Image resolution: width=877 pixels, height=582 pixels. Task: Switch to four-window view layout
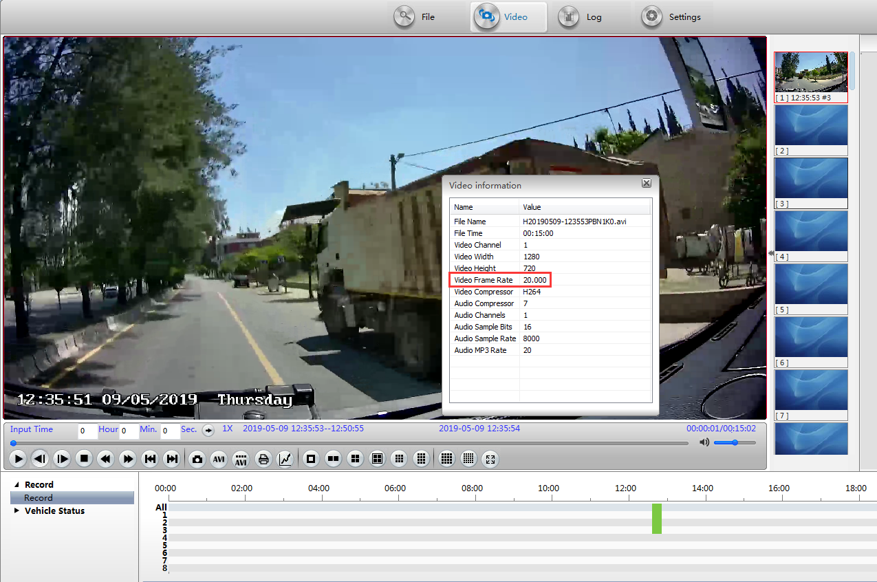pyautogui.click(x=355, y=459)
